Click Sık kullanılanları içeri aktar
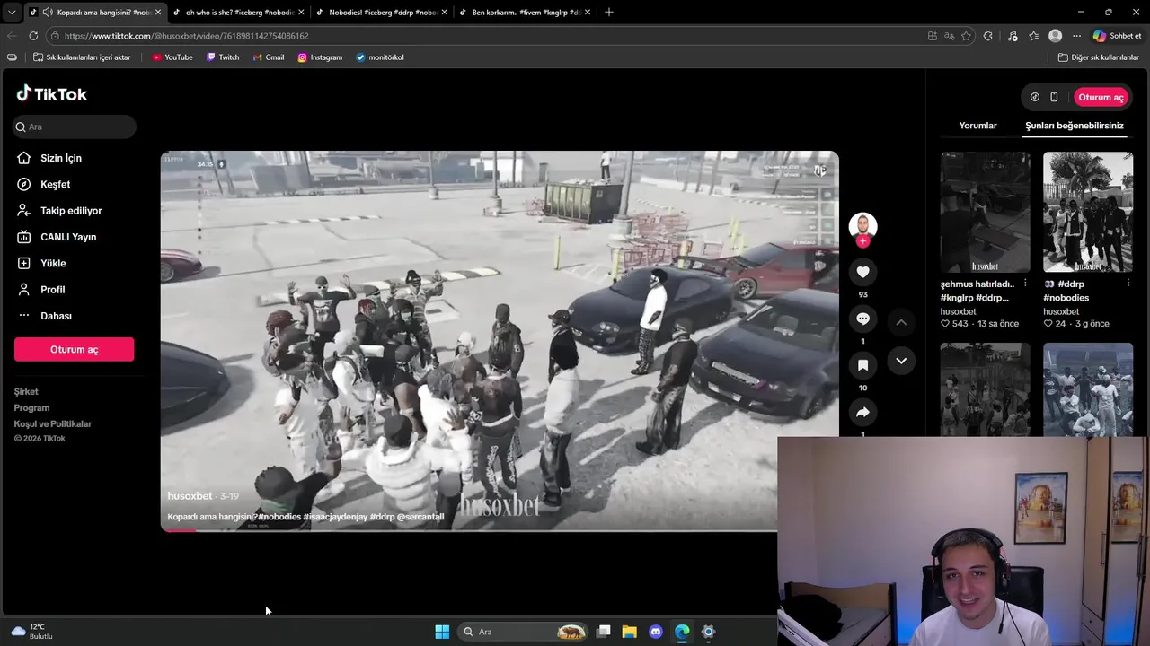The width and height of the screenshot is (1150, 646). (82, 57)
